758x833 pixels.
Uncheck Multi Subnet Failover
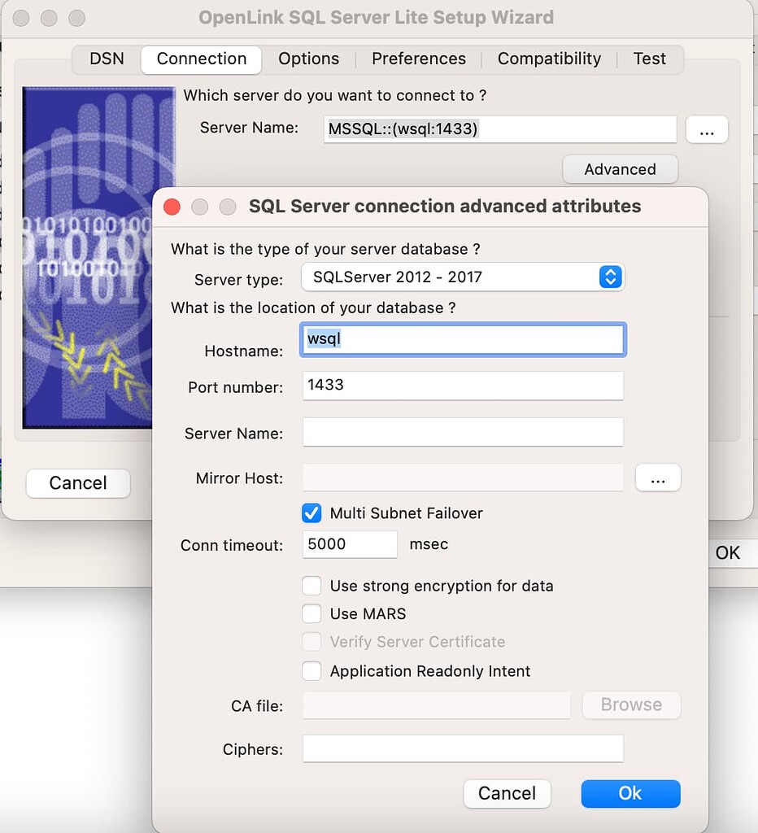tap(311, 513)
